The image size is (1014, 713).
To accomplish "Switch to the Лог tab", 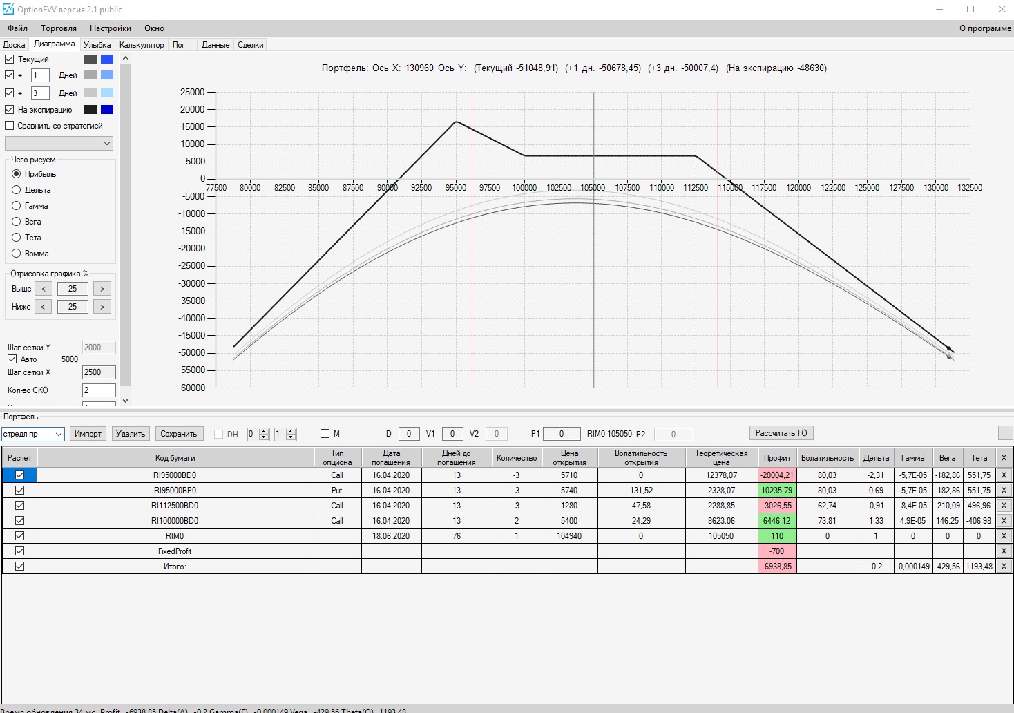I will (x=179, y=45).
